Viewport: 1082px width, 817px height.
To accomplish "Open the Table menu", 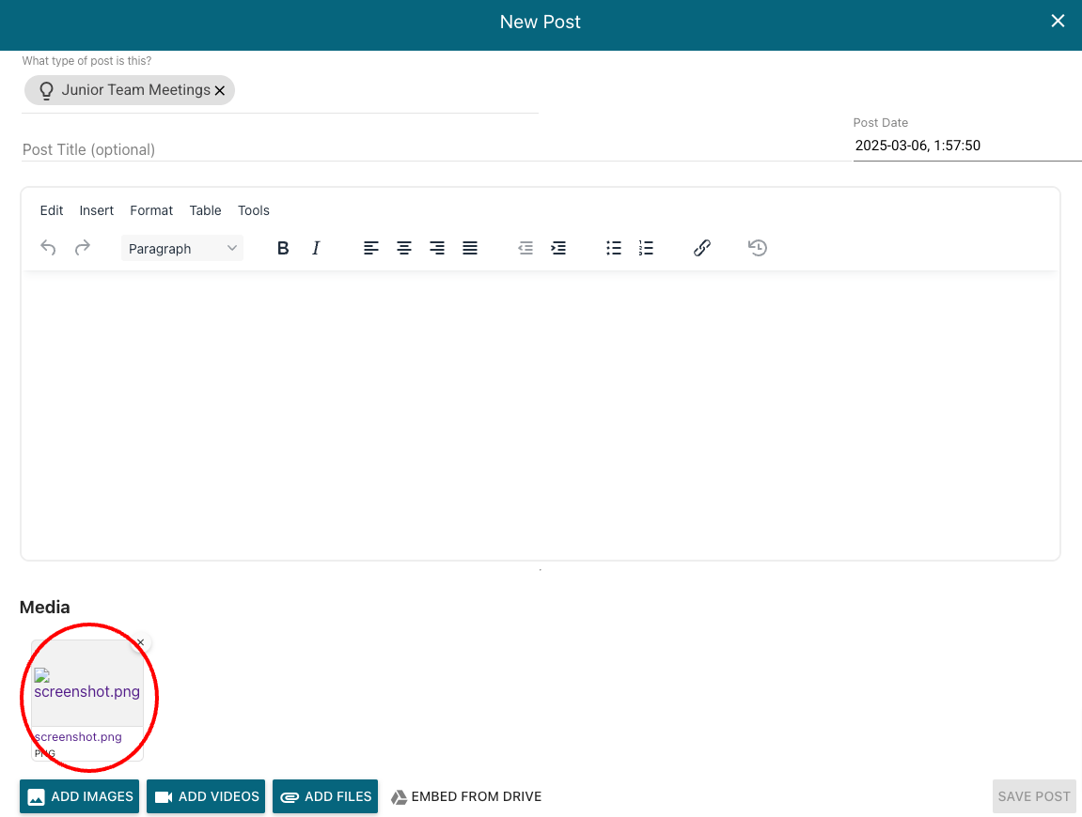I will (x=205, y=210).
